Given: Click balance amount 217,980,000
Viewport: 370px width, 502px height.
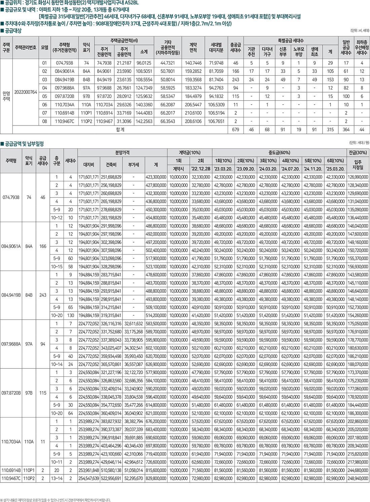Looking at the screenshot, I should 358,462.
